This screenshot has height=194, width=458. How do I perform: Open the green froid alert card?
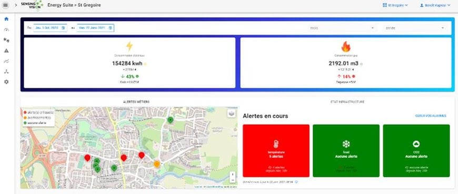(x=346, y=150)
